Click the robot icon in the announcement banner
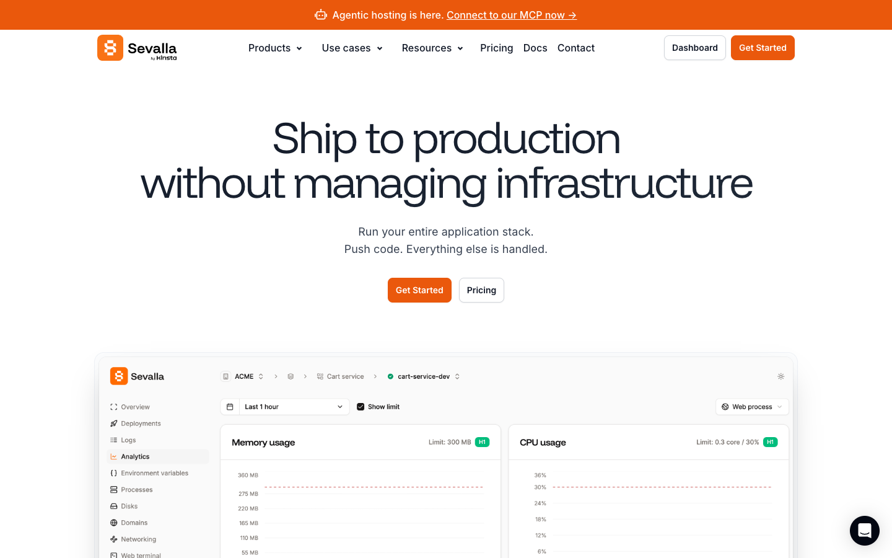The image size is (892, 558). click(x=321, y=15)
